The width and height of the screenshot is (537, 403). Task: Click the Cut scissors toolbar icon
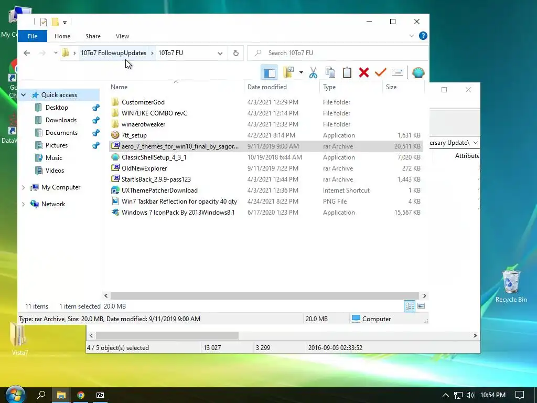pyautogui.click(x=313, y=72)
